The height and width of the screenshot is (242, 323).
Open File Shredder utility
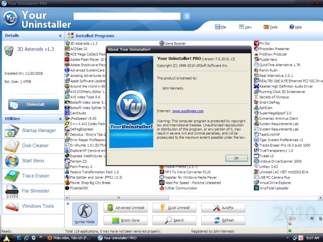pyautogui.click(x=33, y=191)
